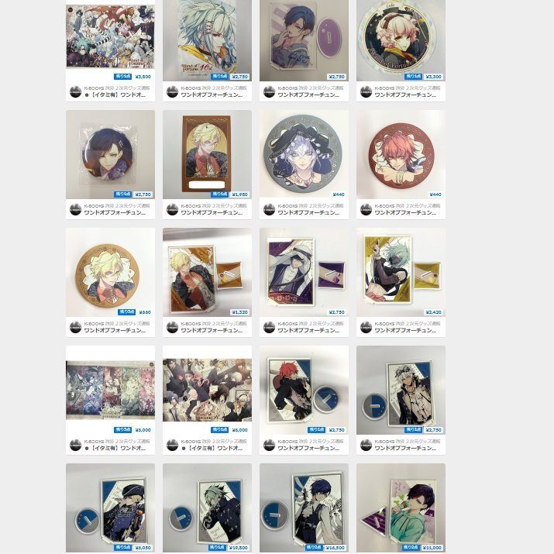
Task: View the pink-haired round coaster thumbnail
Action: [401, 40]
